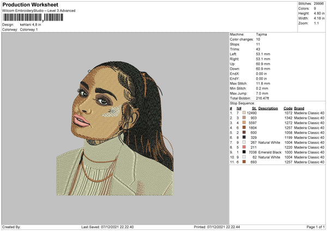Select the rust swatch in the 693-stitch row
Image resolution: width=327 pixels, height=231 pixels.
pyautogui.click(x=244, y=162)
